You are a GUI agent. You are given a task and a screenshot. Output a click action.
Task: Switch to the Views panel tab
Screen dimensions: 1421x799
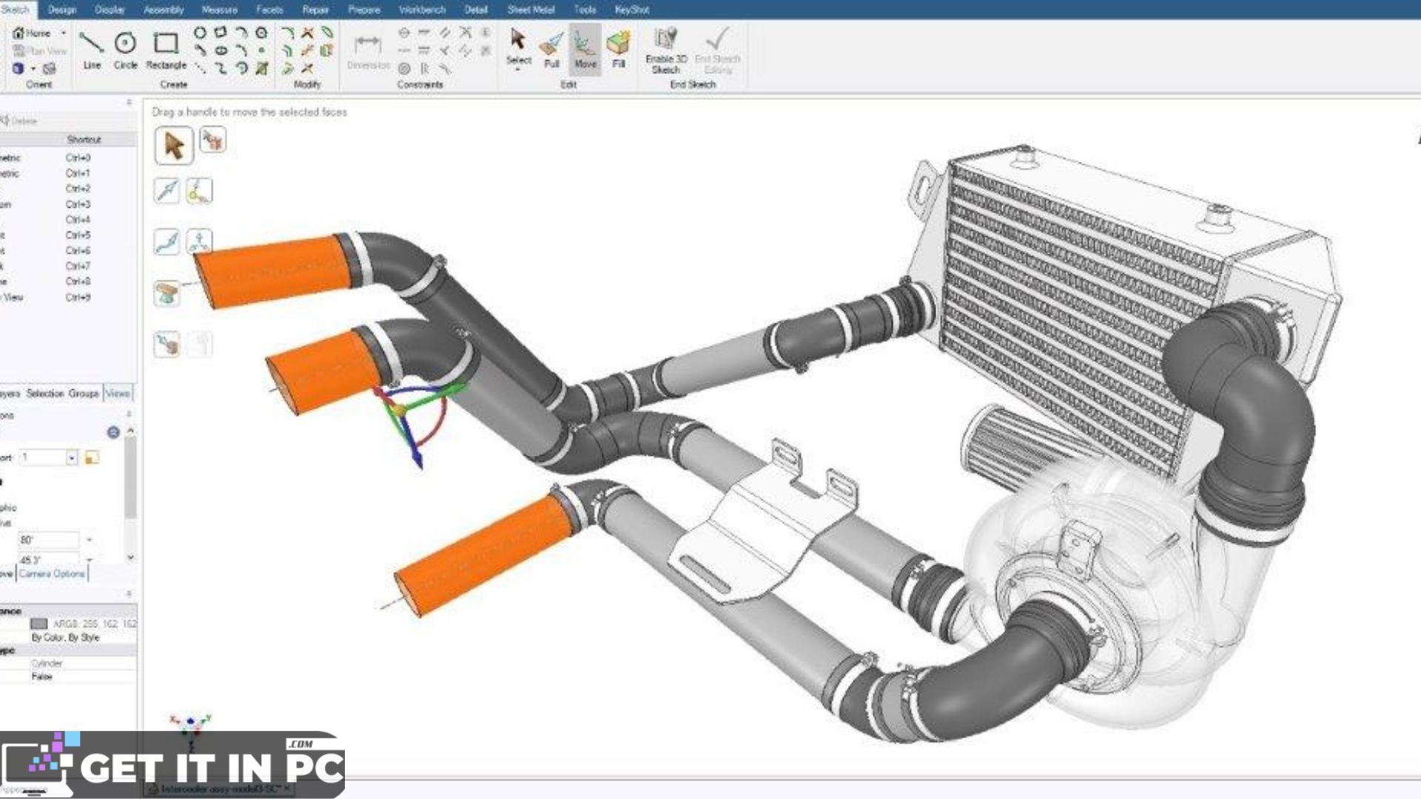coord(118,394)
